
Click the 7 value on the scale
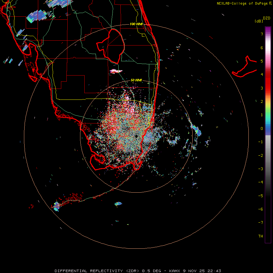pyautogui.click(x=262, y=34)
